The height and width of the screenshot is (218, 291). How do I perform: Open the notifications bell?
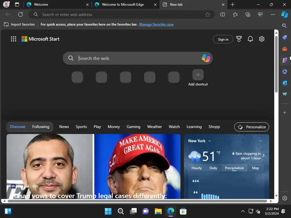(250, 39)
